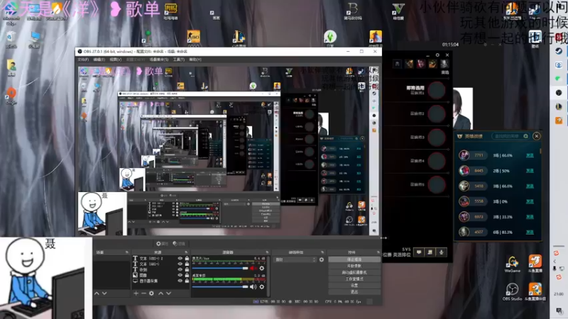The image size is (568, 319).
Task: Open OBS 编辑(E) menu
Action: pyautogui.click(x=99, y=60)
